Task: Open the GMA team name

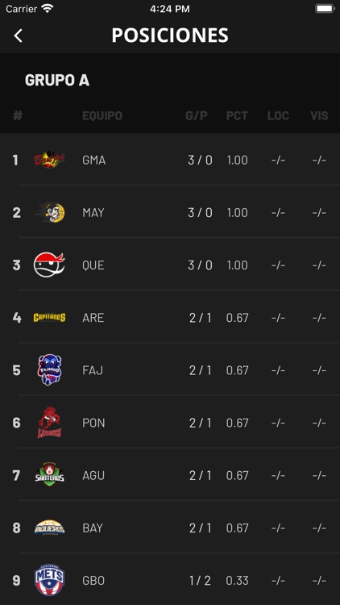Action: (x=94, y=160)
